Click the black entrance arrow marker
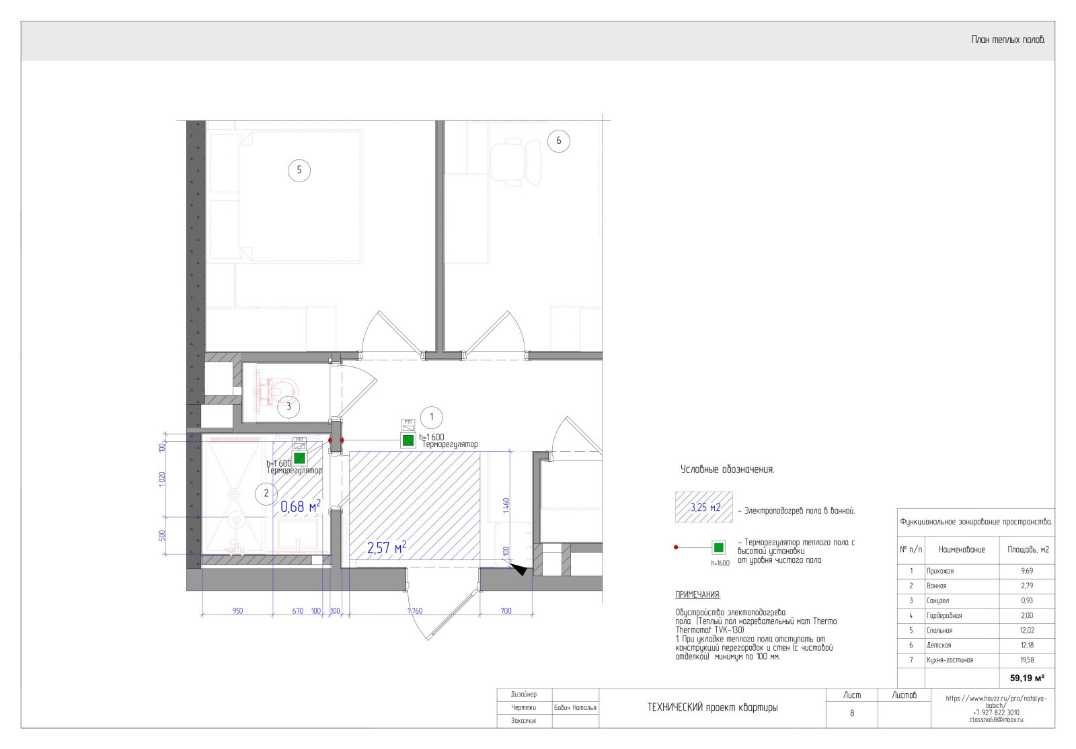This screenshot has width=1076, height=749. click(519, 569)
